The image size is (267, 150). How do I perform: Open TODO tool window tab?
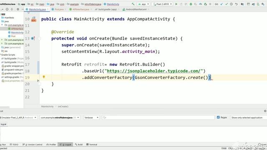pyautogui.click(x=14, y=145)
